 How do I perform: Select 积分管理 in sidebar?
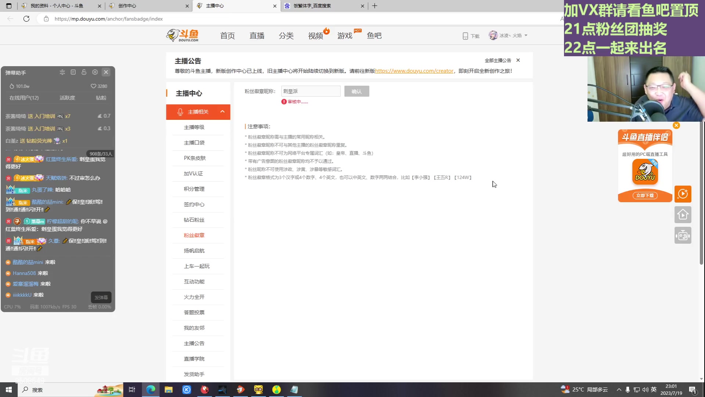(x=194, y=189)
